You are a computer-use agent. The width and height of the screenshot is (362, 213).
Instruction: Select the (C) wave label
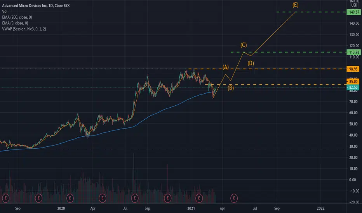tap(244, 45)
